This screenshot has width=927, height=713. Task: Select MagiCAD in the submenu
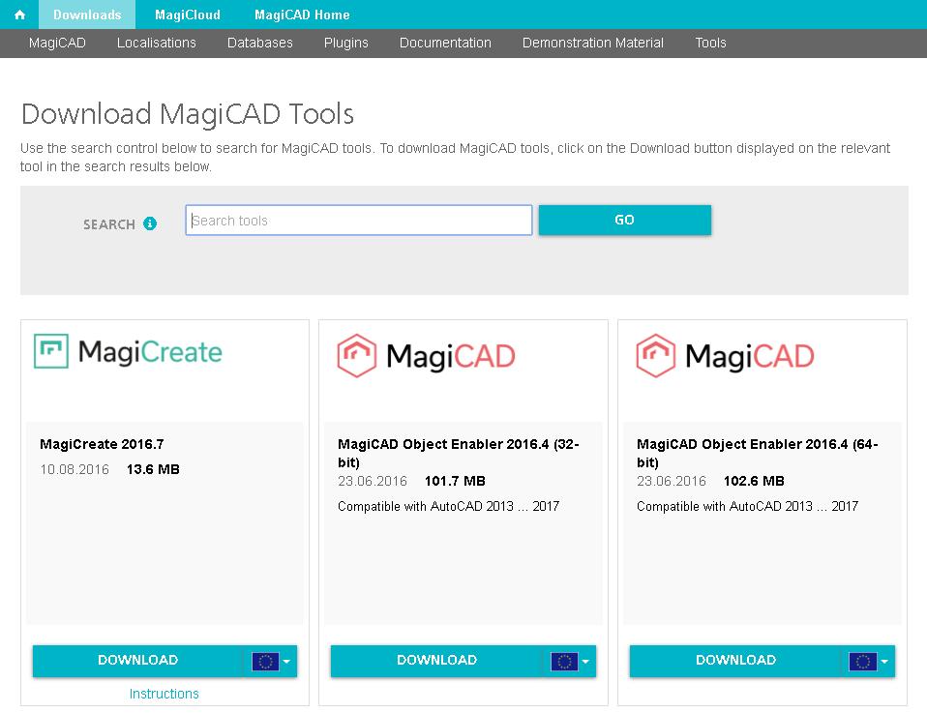(x=57, y=44)
